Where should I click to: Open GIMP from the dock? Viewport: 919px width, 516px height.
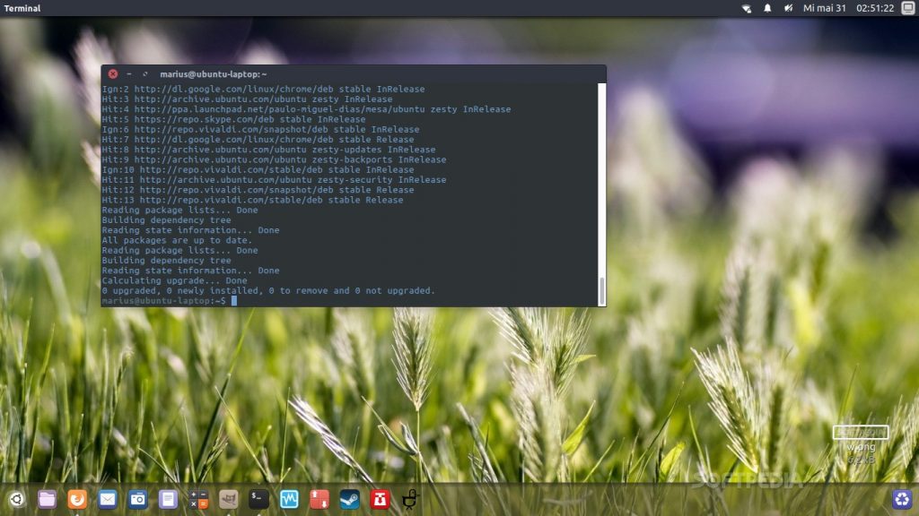[x=228, y=499]
